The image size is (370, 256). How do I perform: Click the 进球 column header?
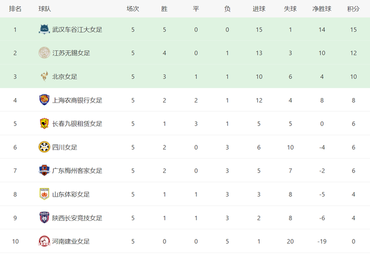click(259, 9)
